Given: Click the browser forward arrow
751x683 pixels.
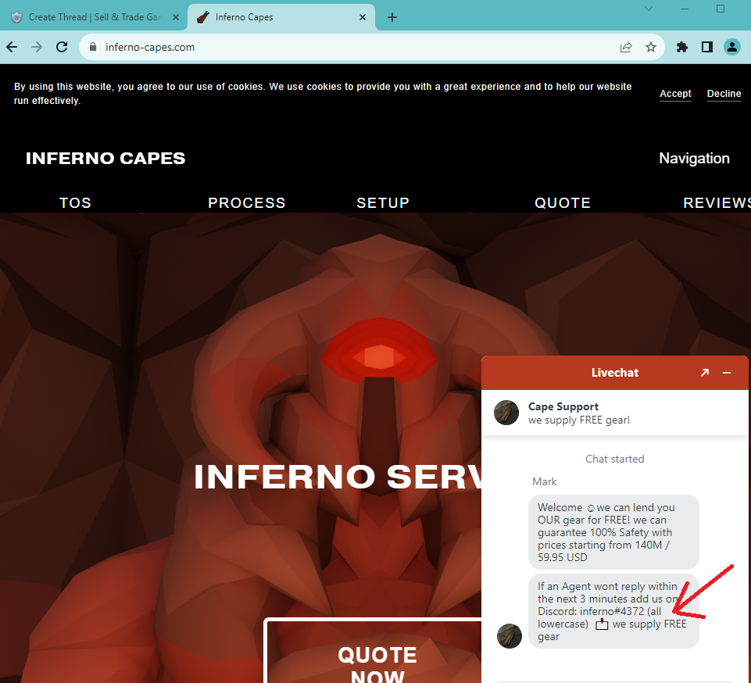Looking at the screenshot, I should pyautogui.click(x=37, y=47).
